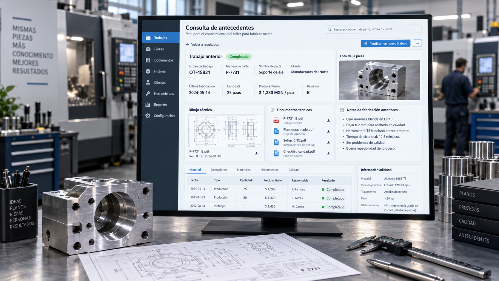Open Trabajos in the sidebar
This screenshot has height=281, width=499.
click(161, 38)
